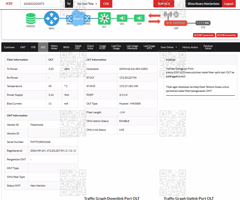The image size is (240, 200).
Task: Open the Last Five Usage tab
Action: tap(116, 47)
